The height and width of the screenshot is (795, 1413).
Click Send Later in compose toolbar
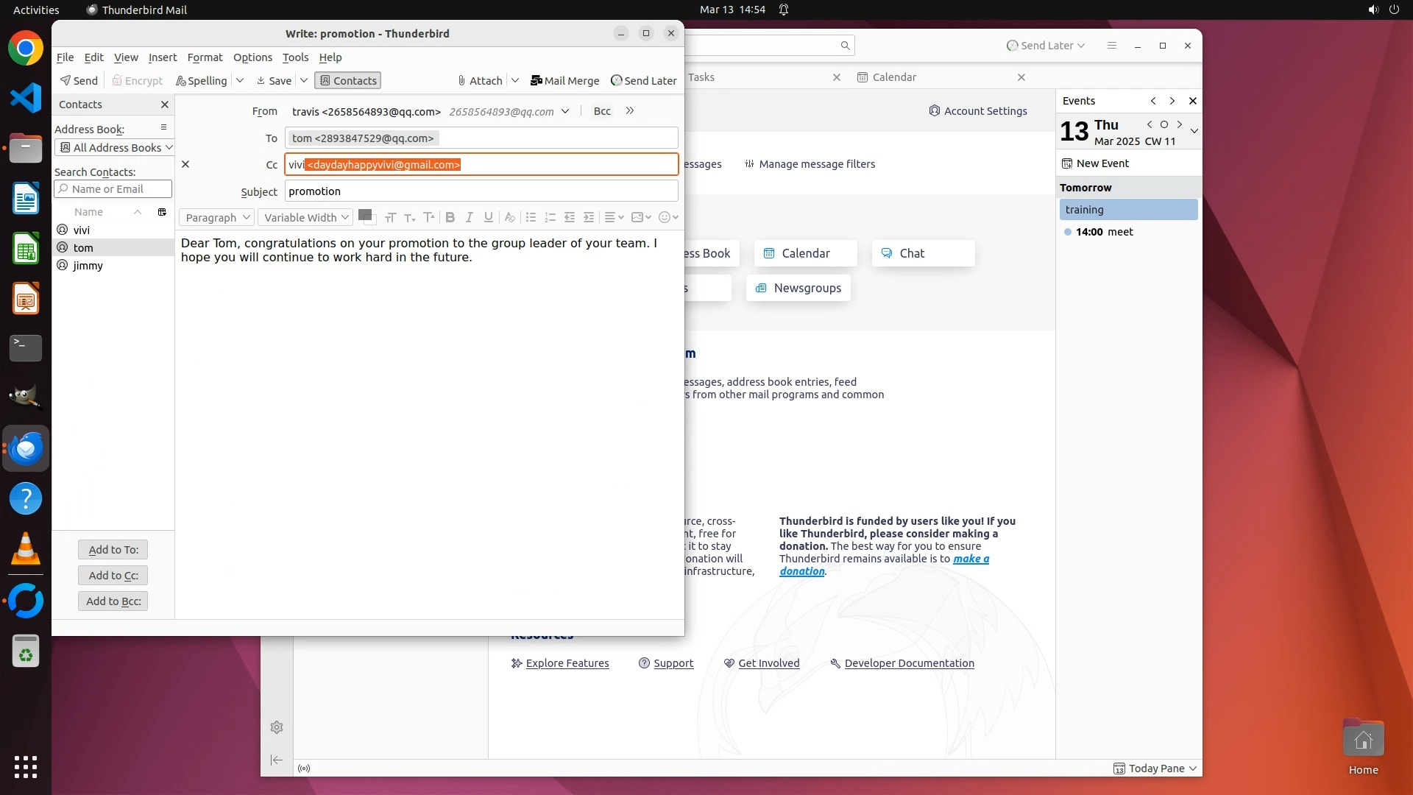coord(643,81)
